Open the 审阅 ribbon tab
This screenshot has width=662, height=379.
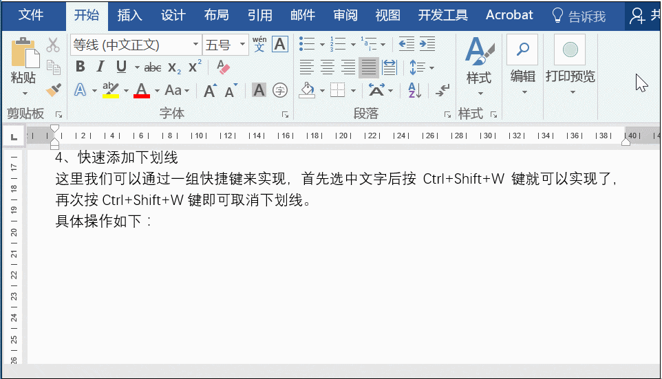click(345, 16)
